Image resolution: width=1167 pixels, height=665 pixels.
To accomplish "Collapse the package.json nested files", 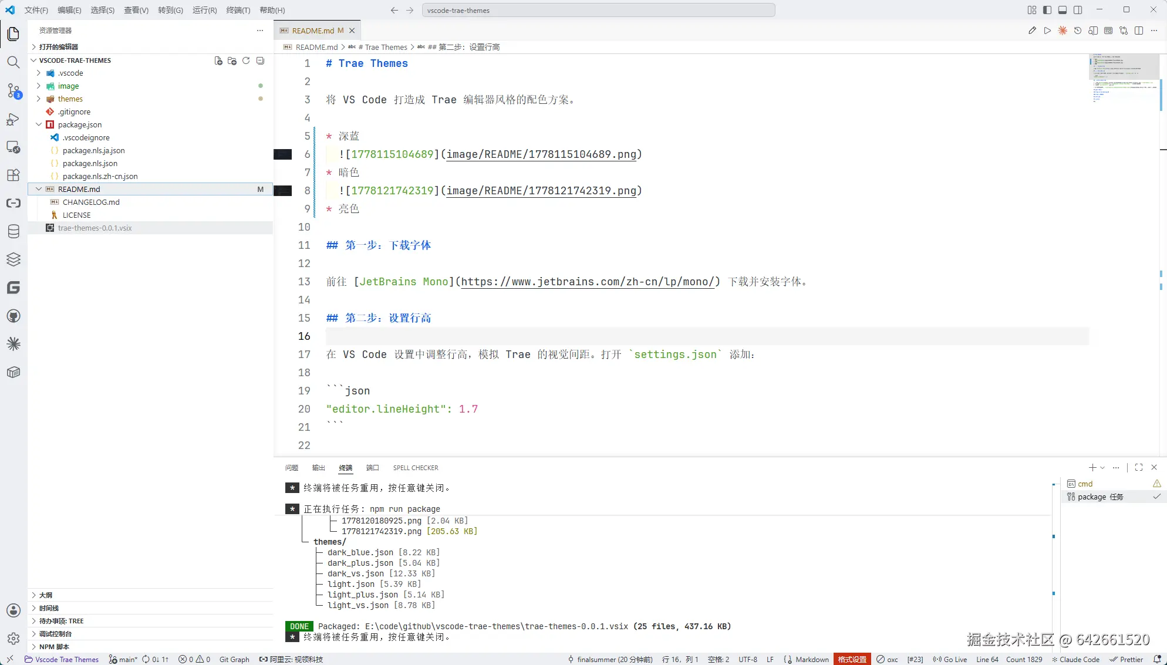I will click(39, 124).
